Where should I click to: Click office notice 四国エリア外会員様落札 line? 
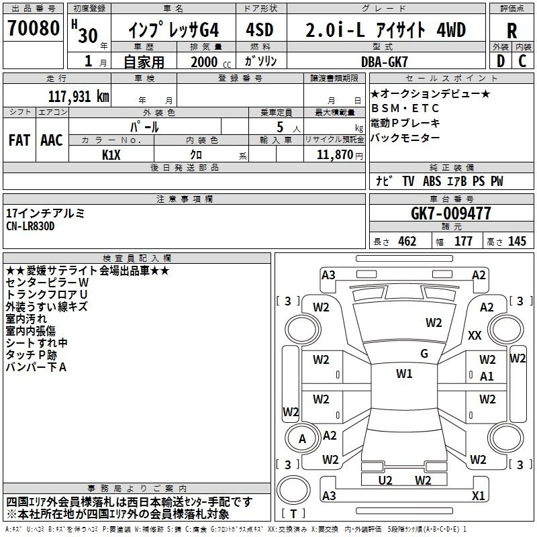point(129,502)
